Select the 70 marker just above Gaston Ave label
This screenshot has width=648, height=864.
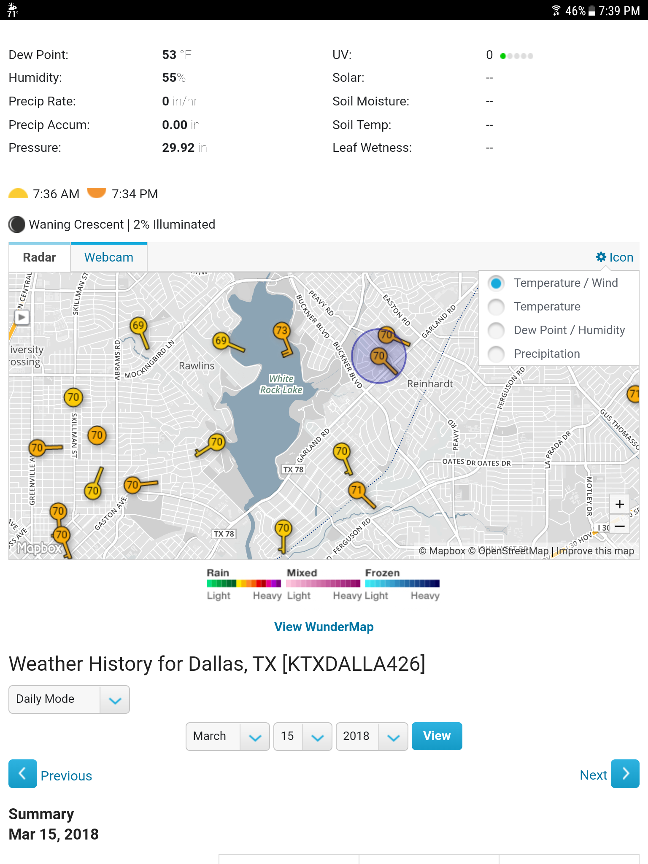coord(132,485)
